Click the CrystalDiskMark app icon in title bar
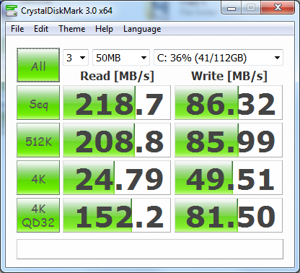This screenshot has height=273, width=300. click(12, 11)
